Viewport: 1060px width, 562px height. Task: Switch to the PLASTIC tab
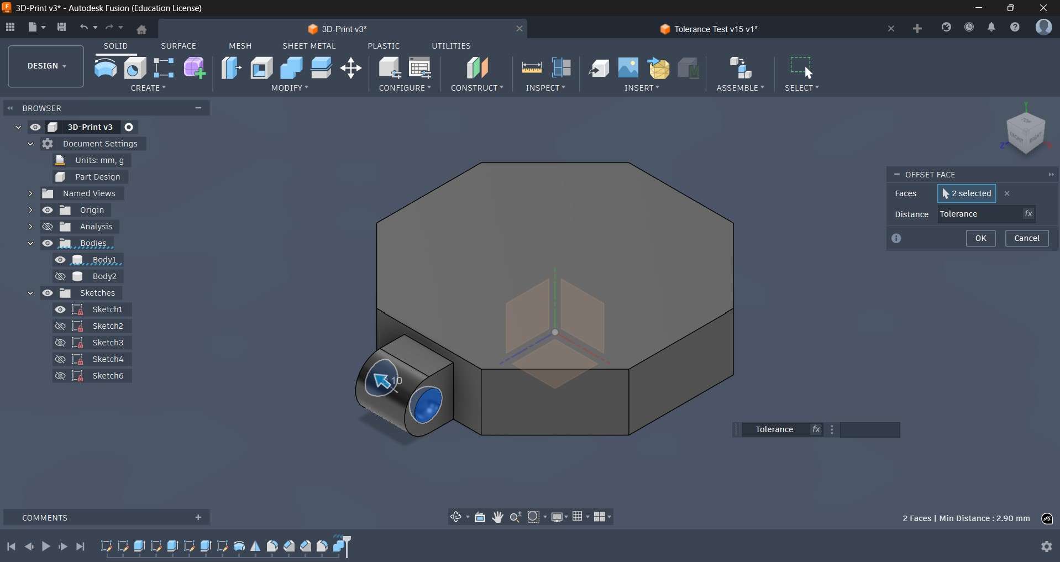(385, 46)
